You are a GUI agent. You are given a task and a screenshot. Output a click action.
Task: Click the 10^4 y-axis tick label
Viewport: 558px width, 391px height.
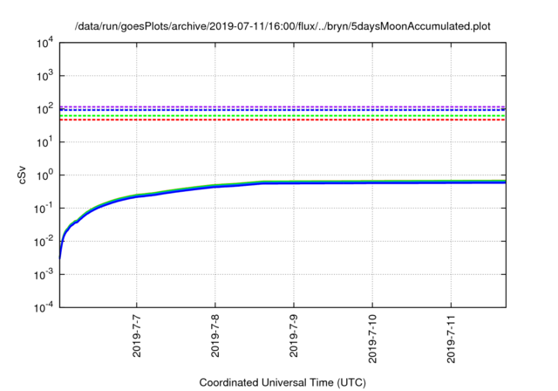(45, 43)
